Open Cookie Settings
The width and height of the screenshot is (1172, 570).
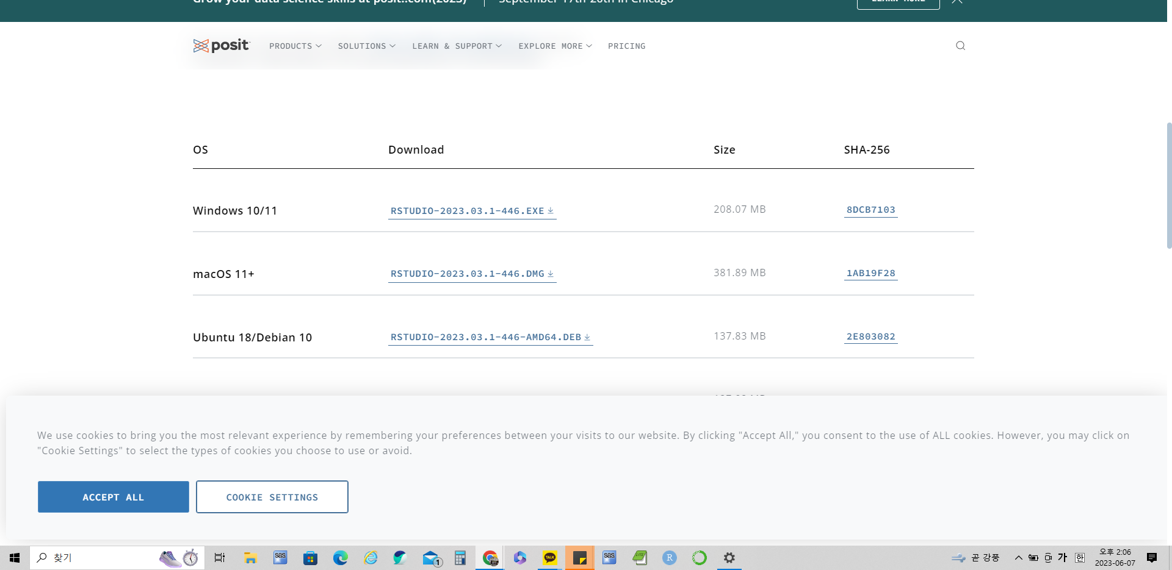click(272, 497)
